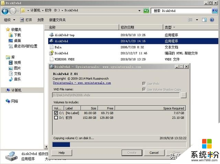The image size is (220, 164).
Task: Click into the 搜索 Disk2vhd search box
Action: point(181,11)
